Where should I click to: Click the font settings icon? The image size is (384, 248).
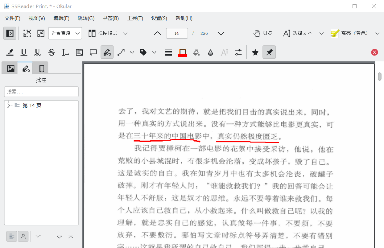coord(224,52)
